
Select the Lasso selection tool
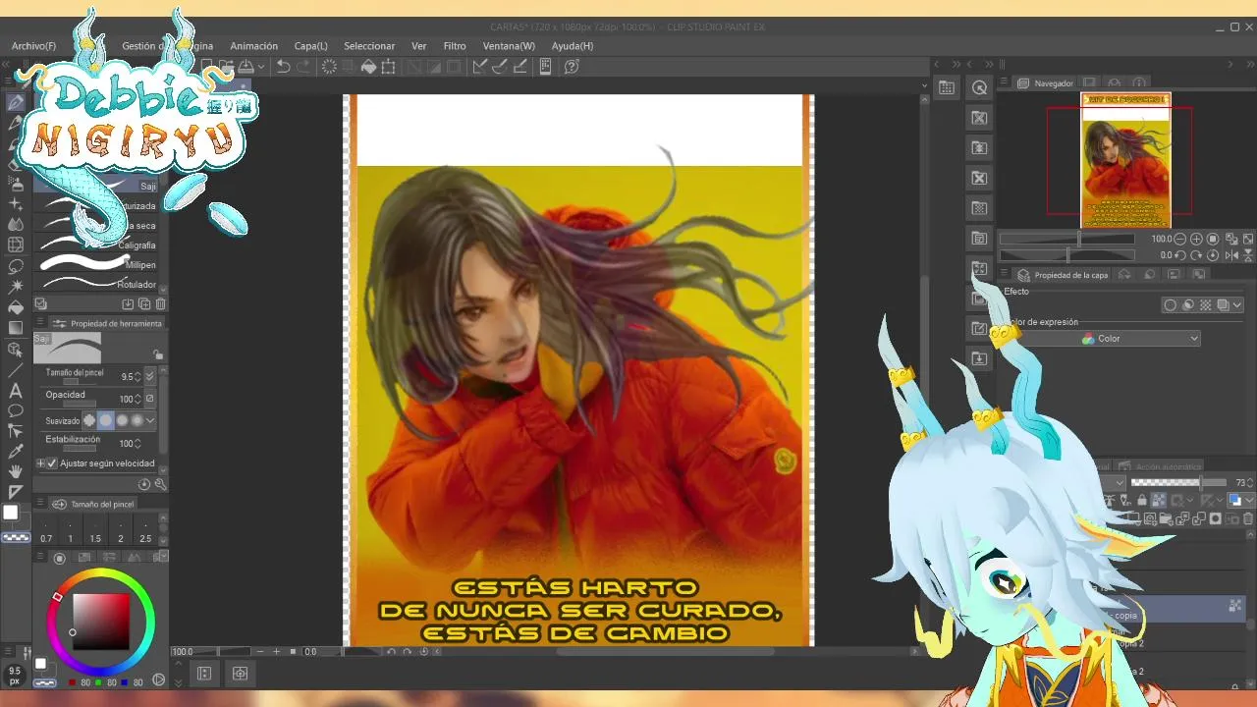16,266
